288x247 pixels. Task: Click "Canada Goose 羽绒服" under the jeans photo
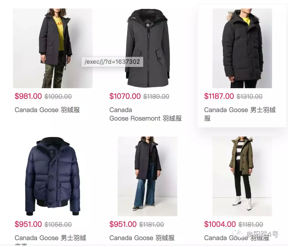(x=142, y=238)
